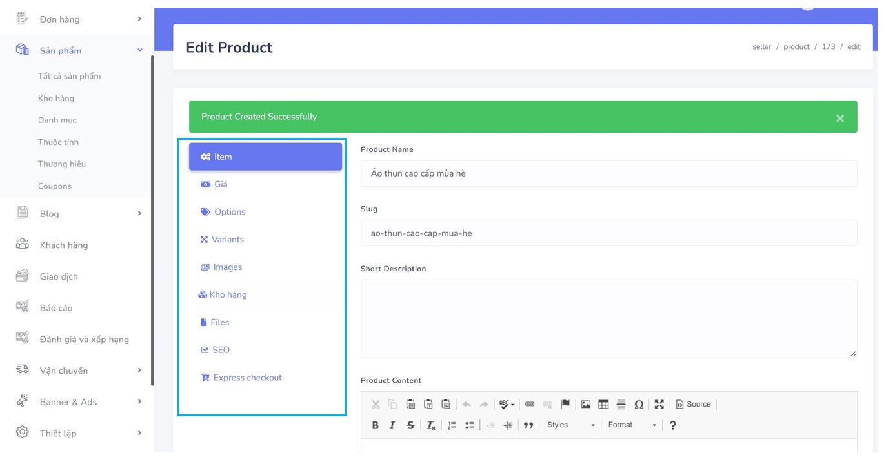Dismiss the Product Created Successfully alert
The width and height of the screenshot is (884, 471).
(839, 118)
